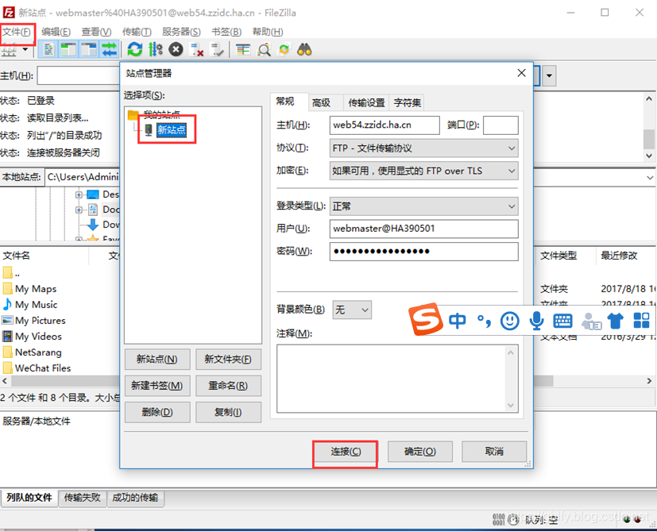The height and width of the screenshot is (531, 657).
Task: Select 新站点 in site tree
Action: pyautogui.click(x=171, y=130)
